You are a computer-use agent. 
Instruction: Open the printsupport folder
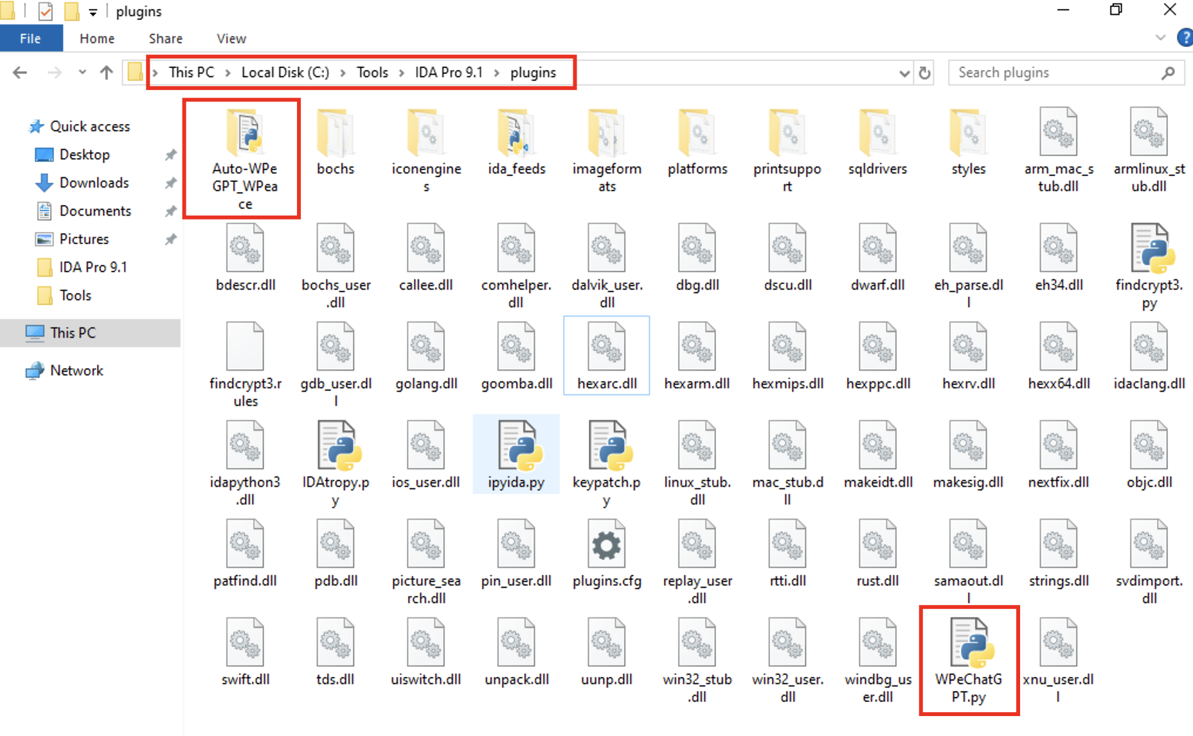tap(787, 151)
